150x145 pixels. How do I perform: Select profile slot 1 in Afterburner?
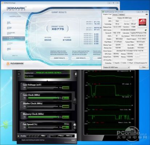coord(28,136)
